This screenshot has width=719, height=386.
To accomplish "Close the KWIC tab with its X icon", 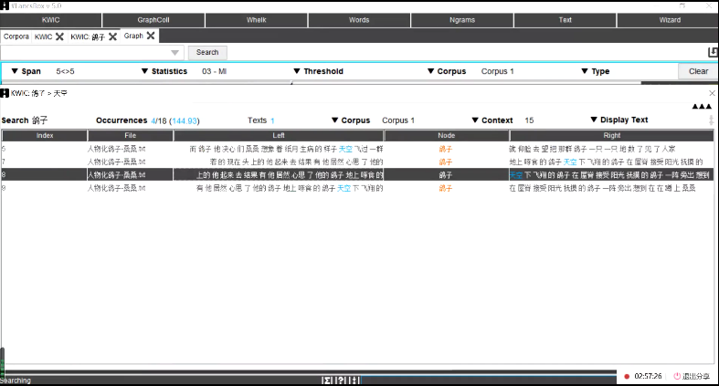I will point(59,37).
